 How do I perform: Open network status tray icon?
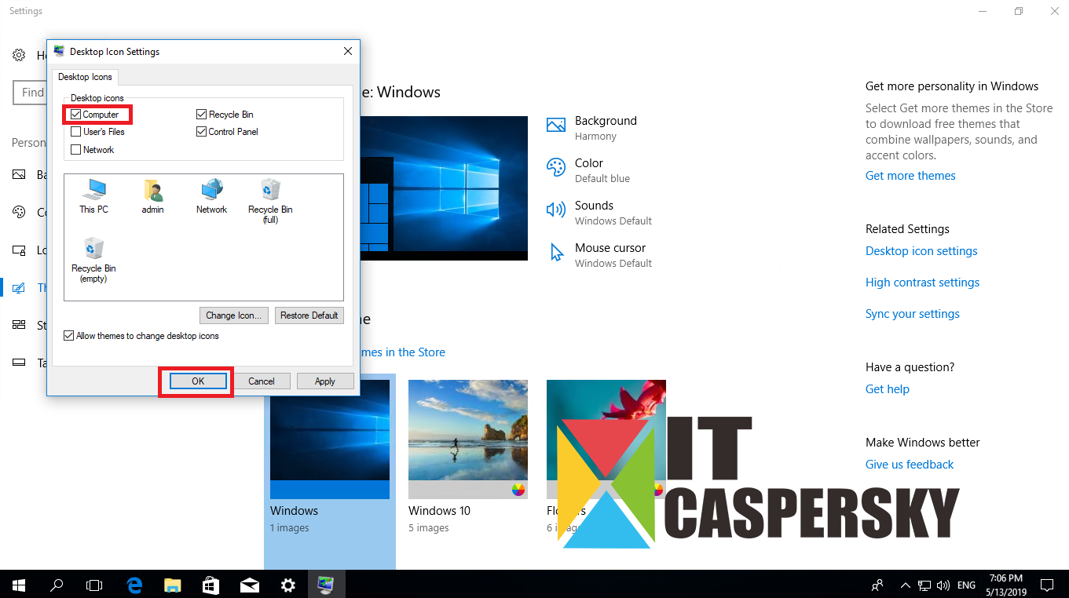pyautogui.click(x=924, y=585)
